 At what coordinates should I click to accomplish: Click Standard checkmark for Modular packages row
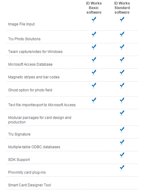122,113
